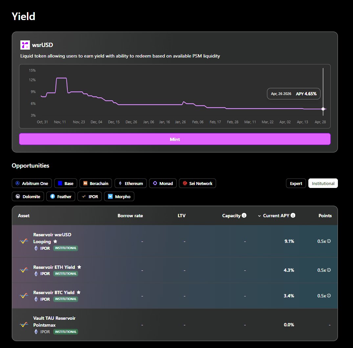Sort by the LTV column header

pos(182,216)
